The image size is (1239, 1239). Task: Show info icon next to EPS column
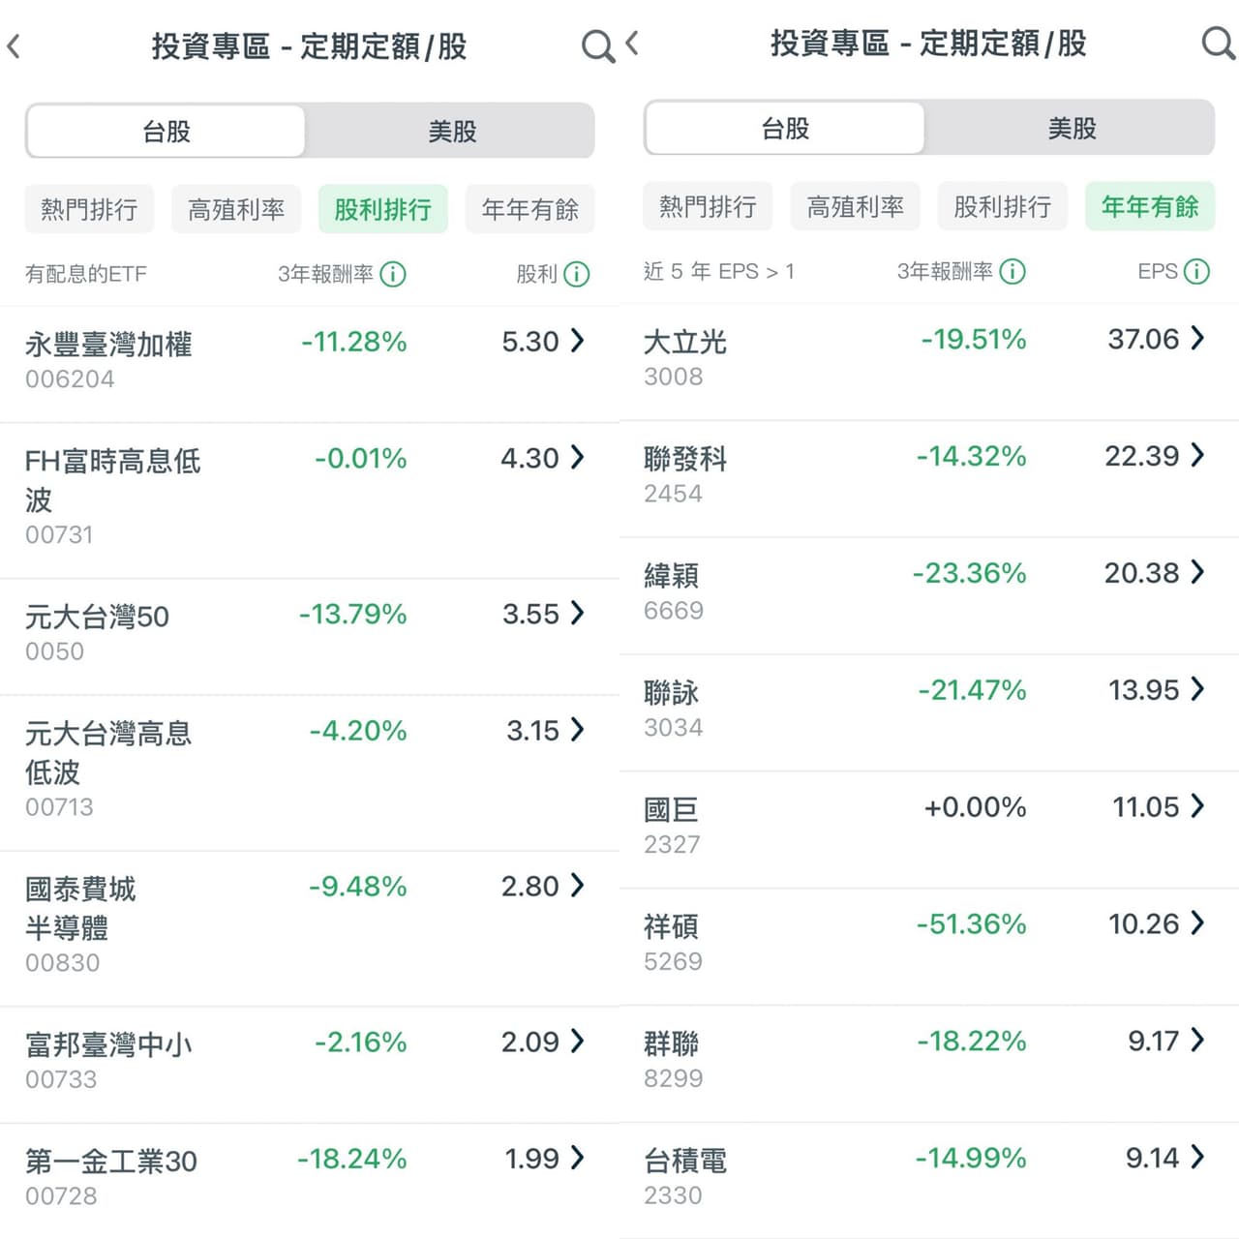pos(1197,271)
